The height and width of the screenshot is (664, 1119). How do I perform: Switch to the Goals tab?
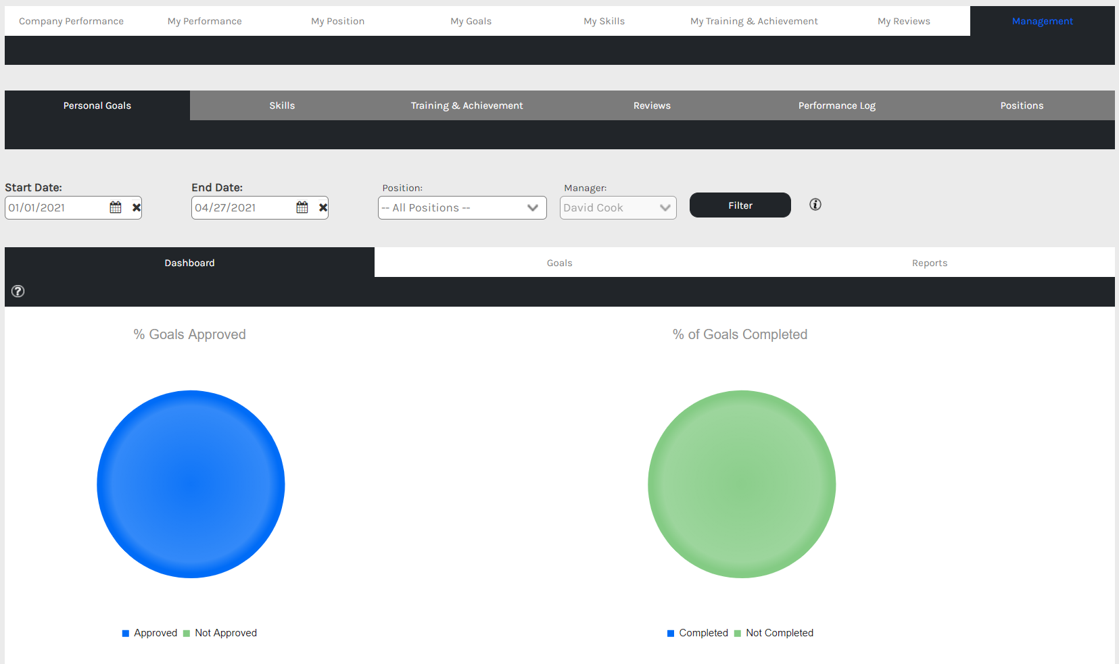[559, 263]
